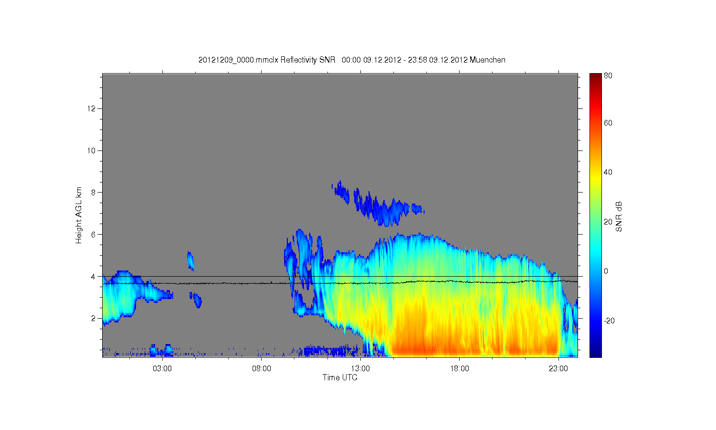Click the plot title text starting with 20121209_0000.mmclx
716x430 pixels.
tap(352, 60)
